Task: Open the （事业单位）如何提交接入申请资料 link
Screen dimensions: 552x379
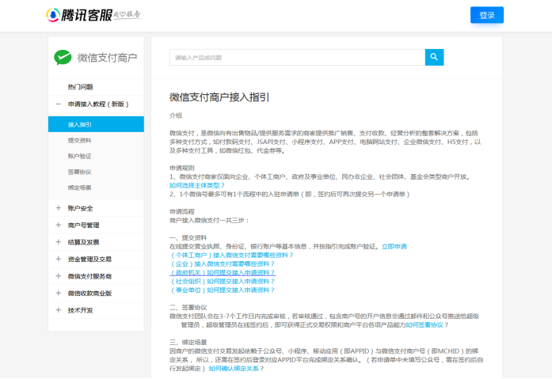Action: 222,290
